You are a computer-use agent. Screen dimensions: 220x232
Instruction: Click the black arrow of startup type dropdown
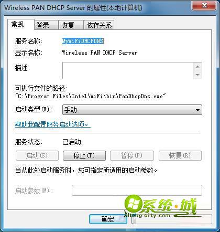click(x=197, y=110)
